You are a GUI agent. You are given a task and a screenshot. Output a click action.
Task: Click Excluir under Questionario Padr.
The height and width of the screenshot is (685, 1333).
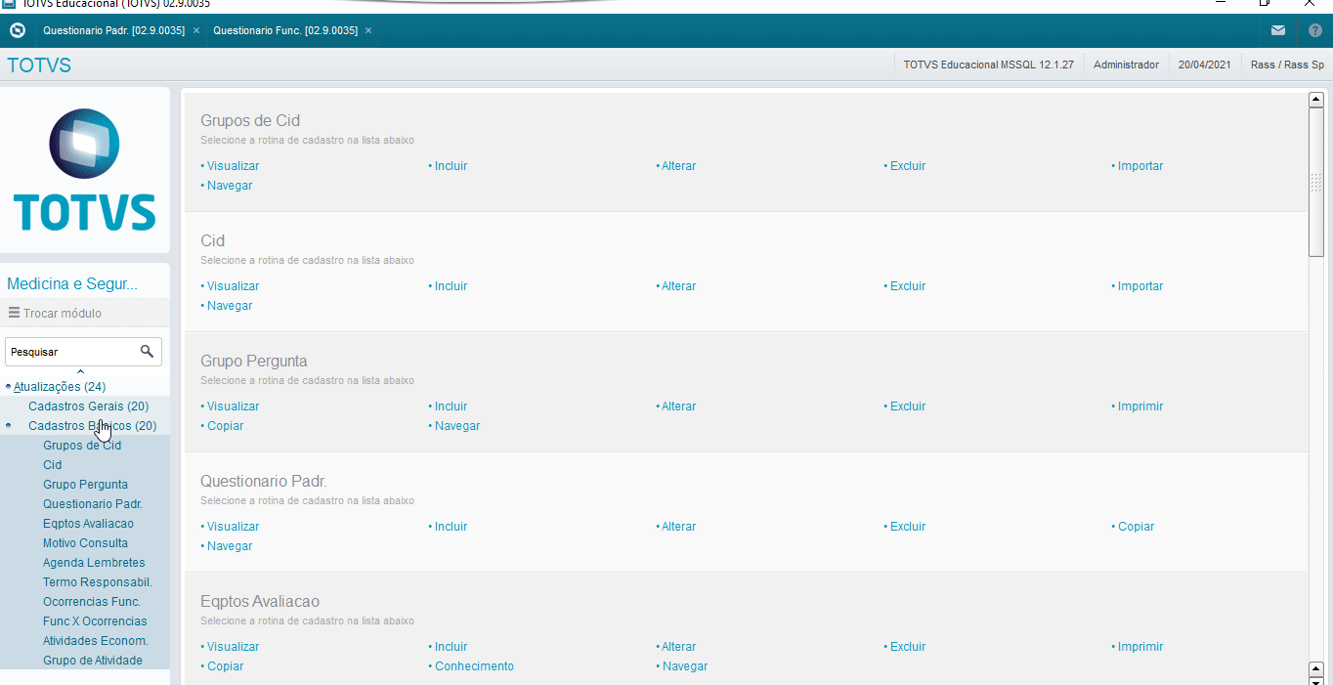coord(907,527)
